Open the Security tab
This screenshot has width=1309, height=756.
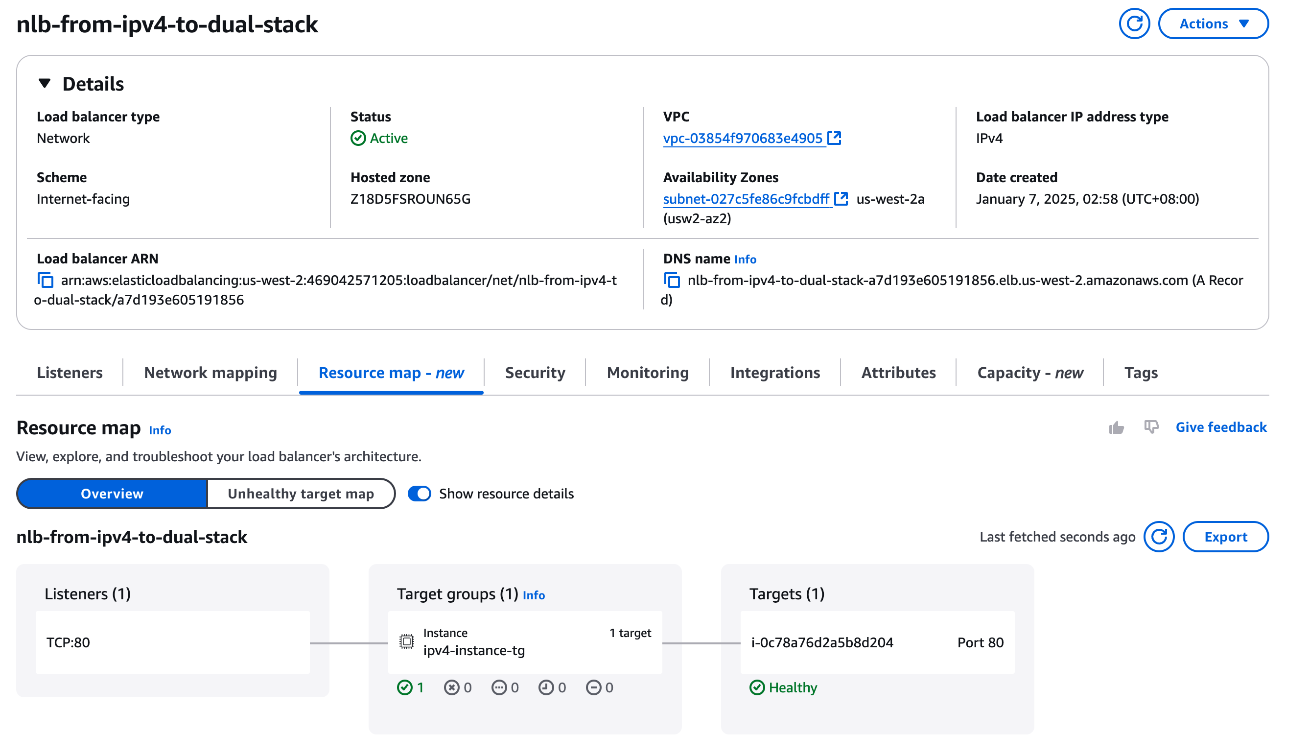pos(535,373)
